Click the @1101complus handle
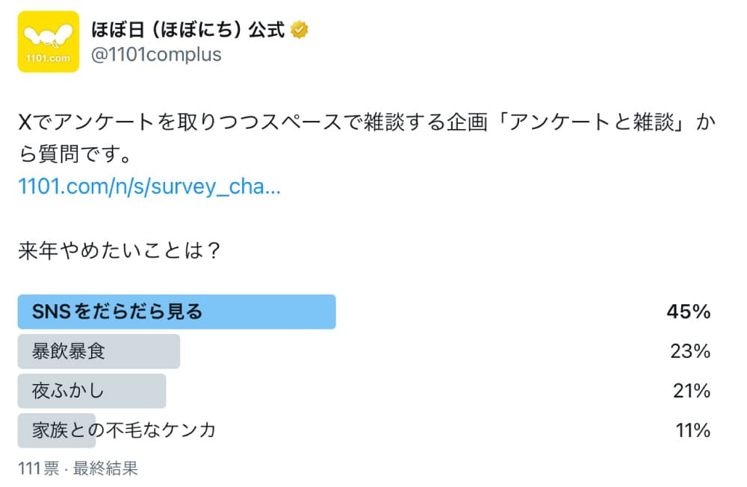 tap(156, 55)
